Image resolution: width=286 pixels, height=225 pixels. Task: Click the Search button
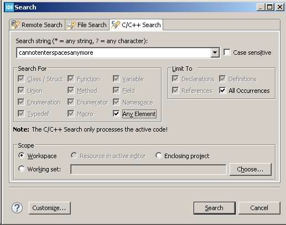pos(214,208)
